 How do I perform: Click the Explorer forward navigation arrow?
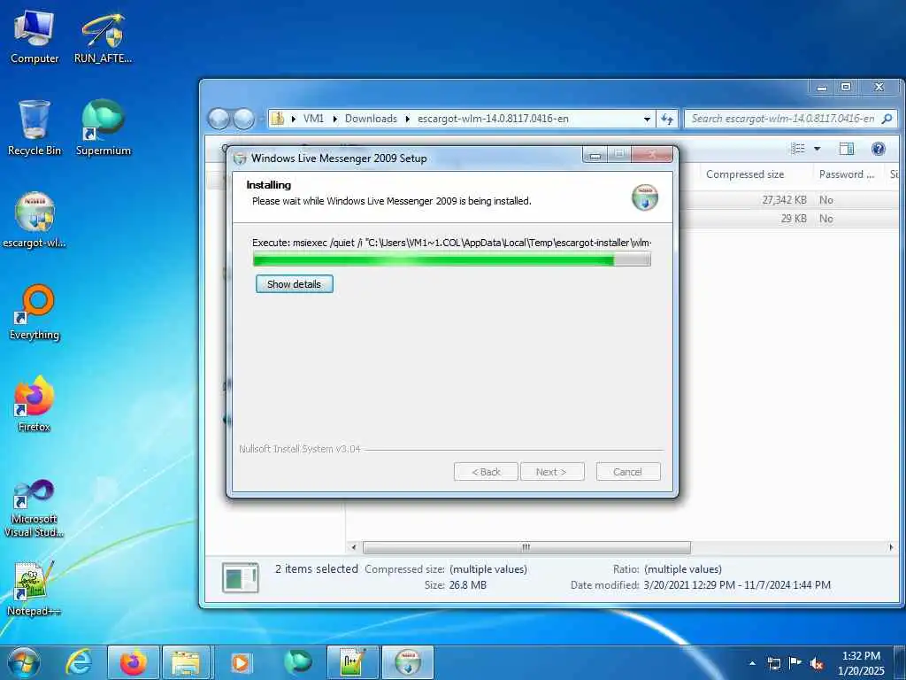pyautogui.click(x=243, y=120)
